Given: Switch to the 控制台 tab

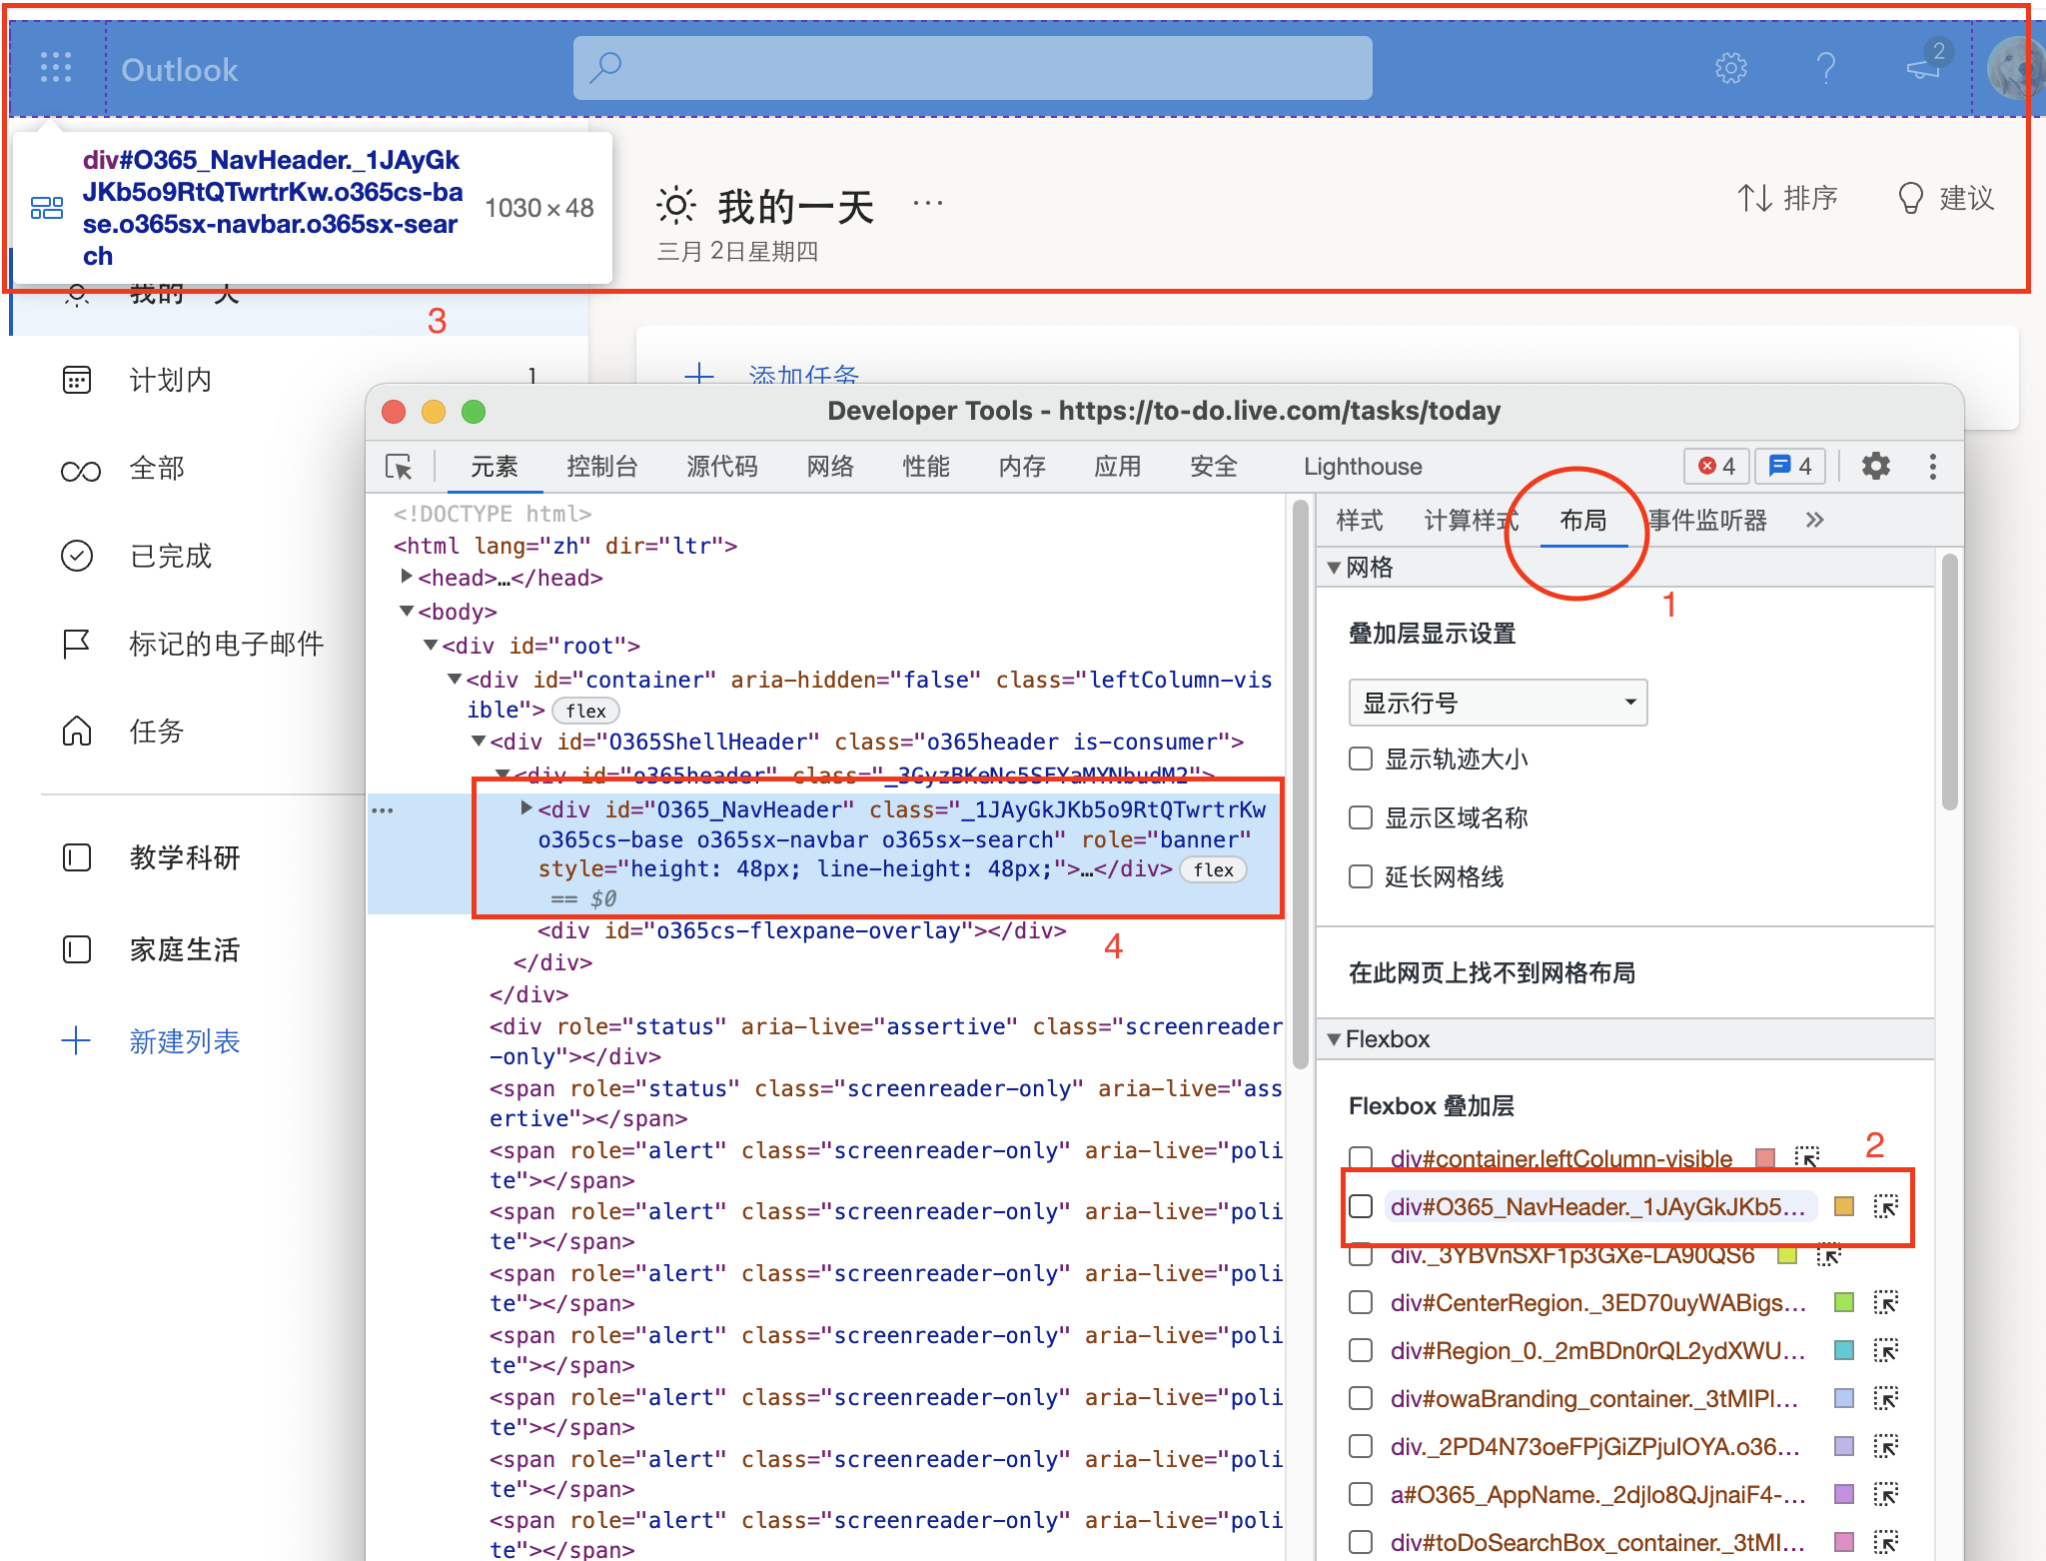Looking at the screenshot, I should 602,466.
